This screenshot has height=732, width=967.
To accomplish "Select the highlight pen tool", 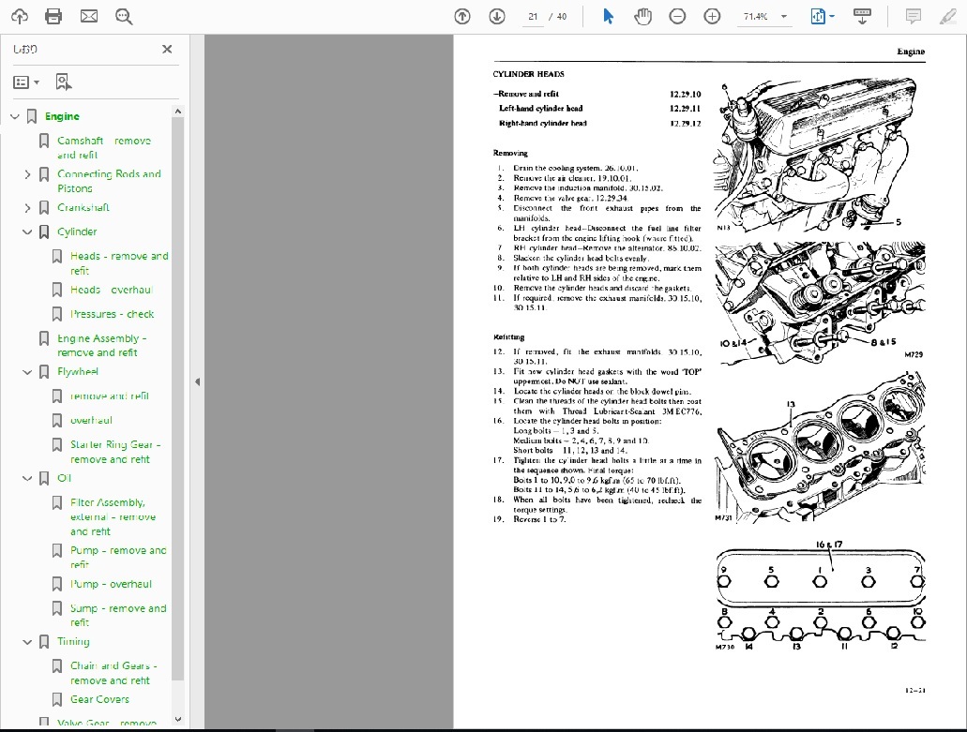I will tap(948, 17).
